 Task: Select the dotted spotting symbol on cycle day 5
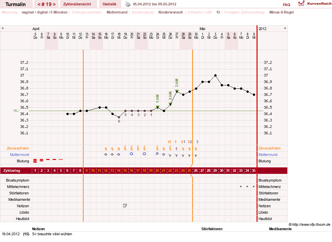coord(61,159)
